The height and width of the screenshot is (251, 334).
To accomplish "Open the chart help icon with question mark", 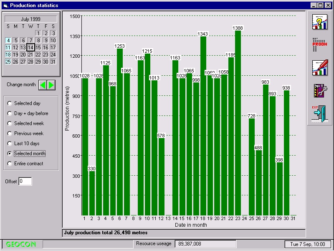I will pos(320,22).
